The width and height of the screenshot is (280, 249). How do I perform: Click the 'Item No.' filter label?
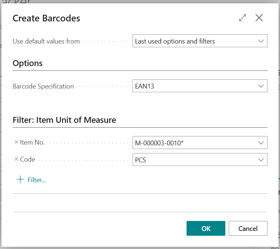pyautogui.click(x=32, y=142)
